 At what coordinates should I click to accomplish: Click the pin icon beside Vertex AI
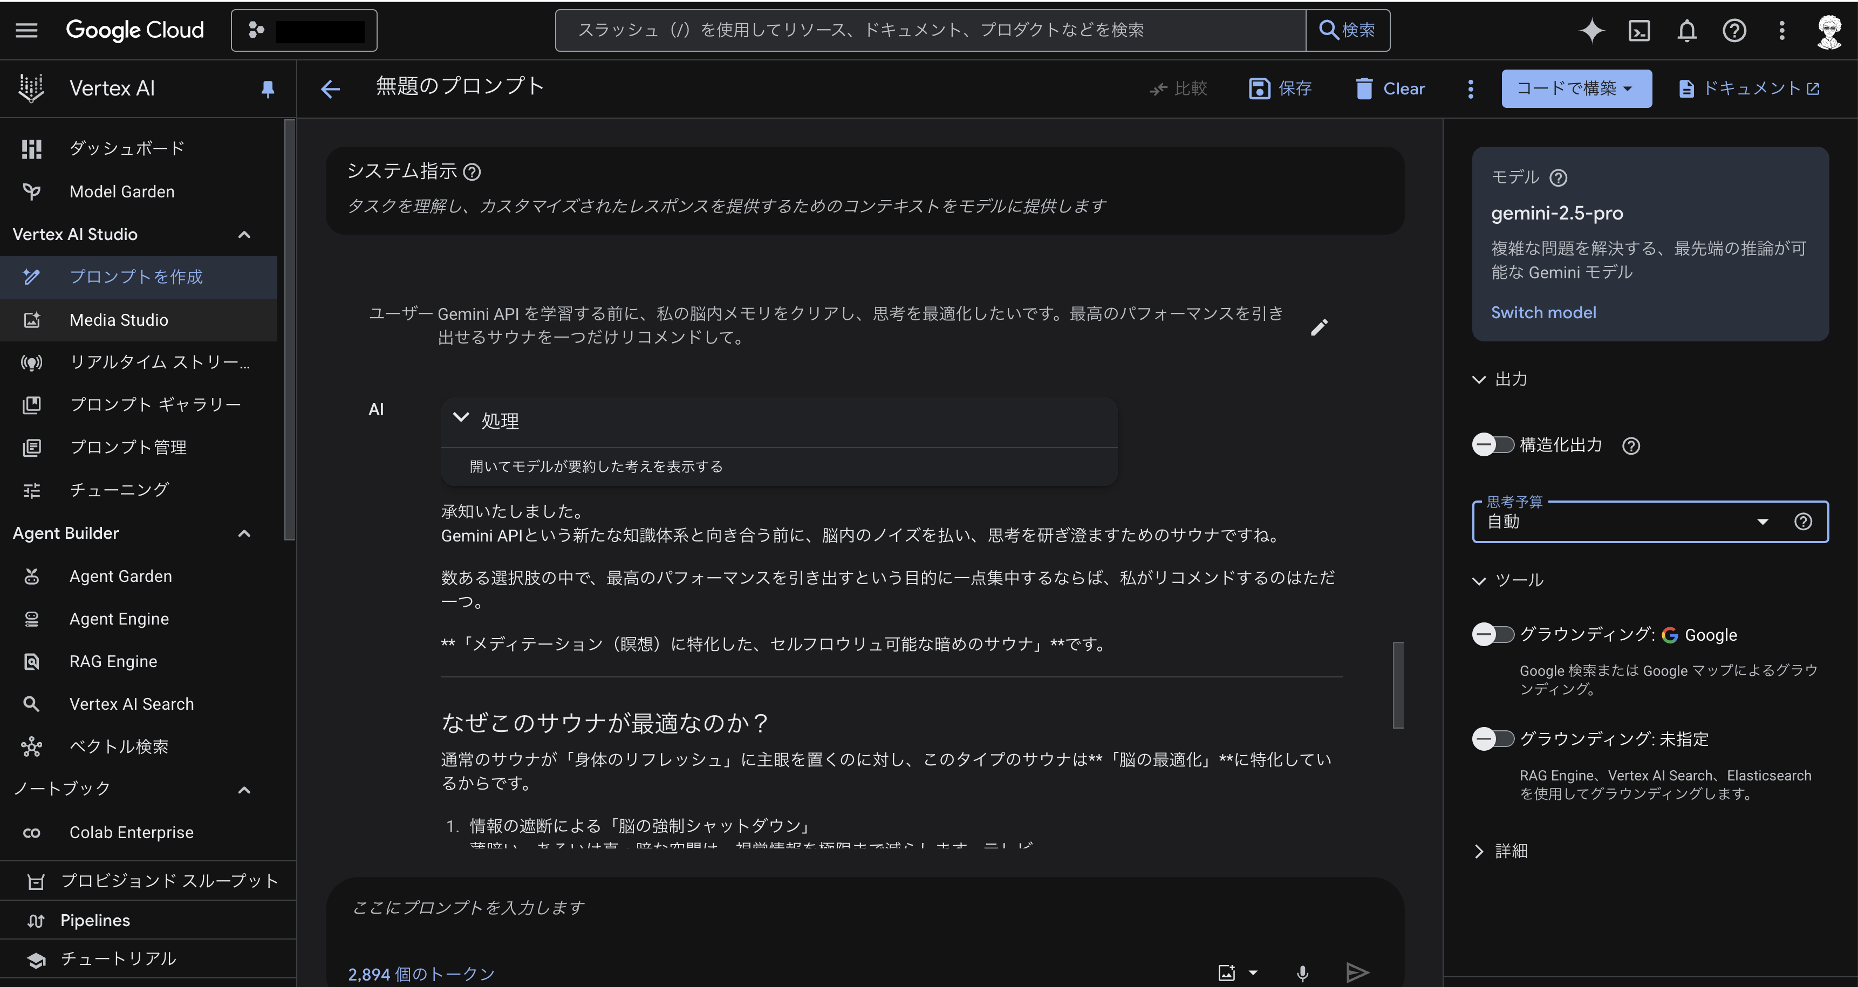pos(268,88)
